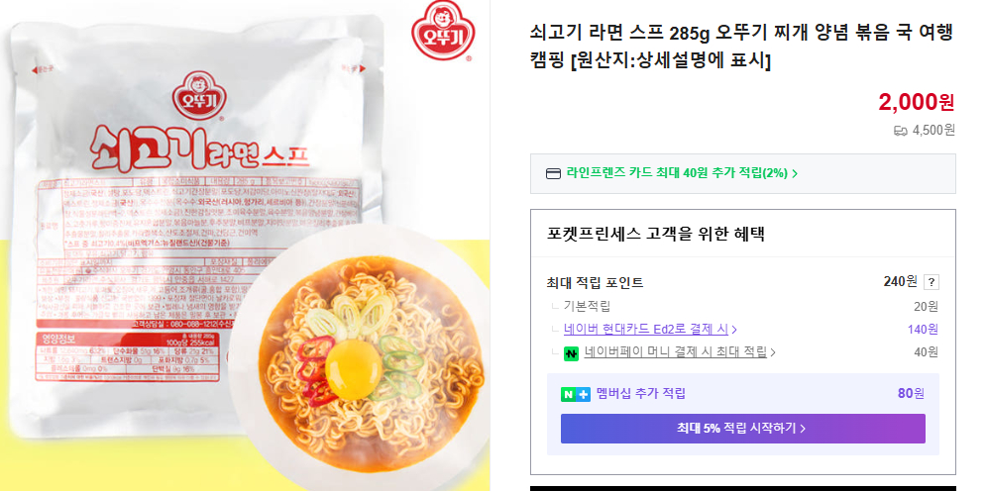The height and width of the screenshot is (491, 987).
Task: Open the 네이버 현대카드 Ed2로 결제 시 link
Action: click(646, 330)
